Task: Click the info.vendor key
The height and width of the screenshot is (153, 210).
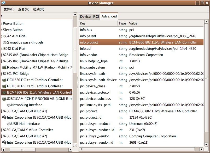Action: click(x=89, y=55)
